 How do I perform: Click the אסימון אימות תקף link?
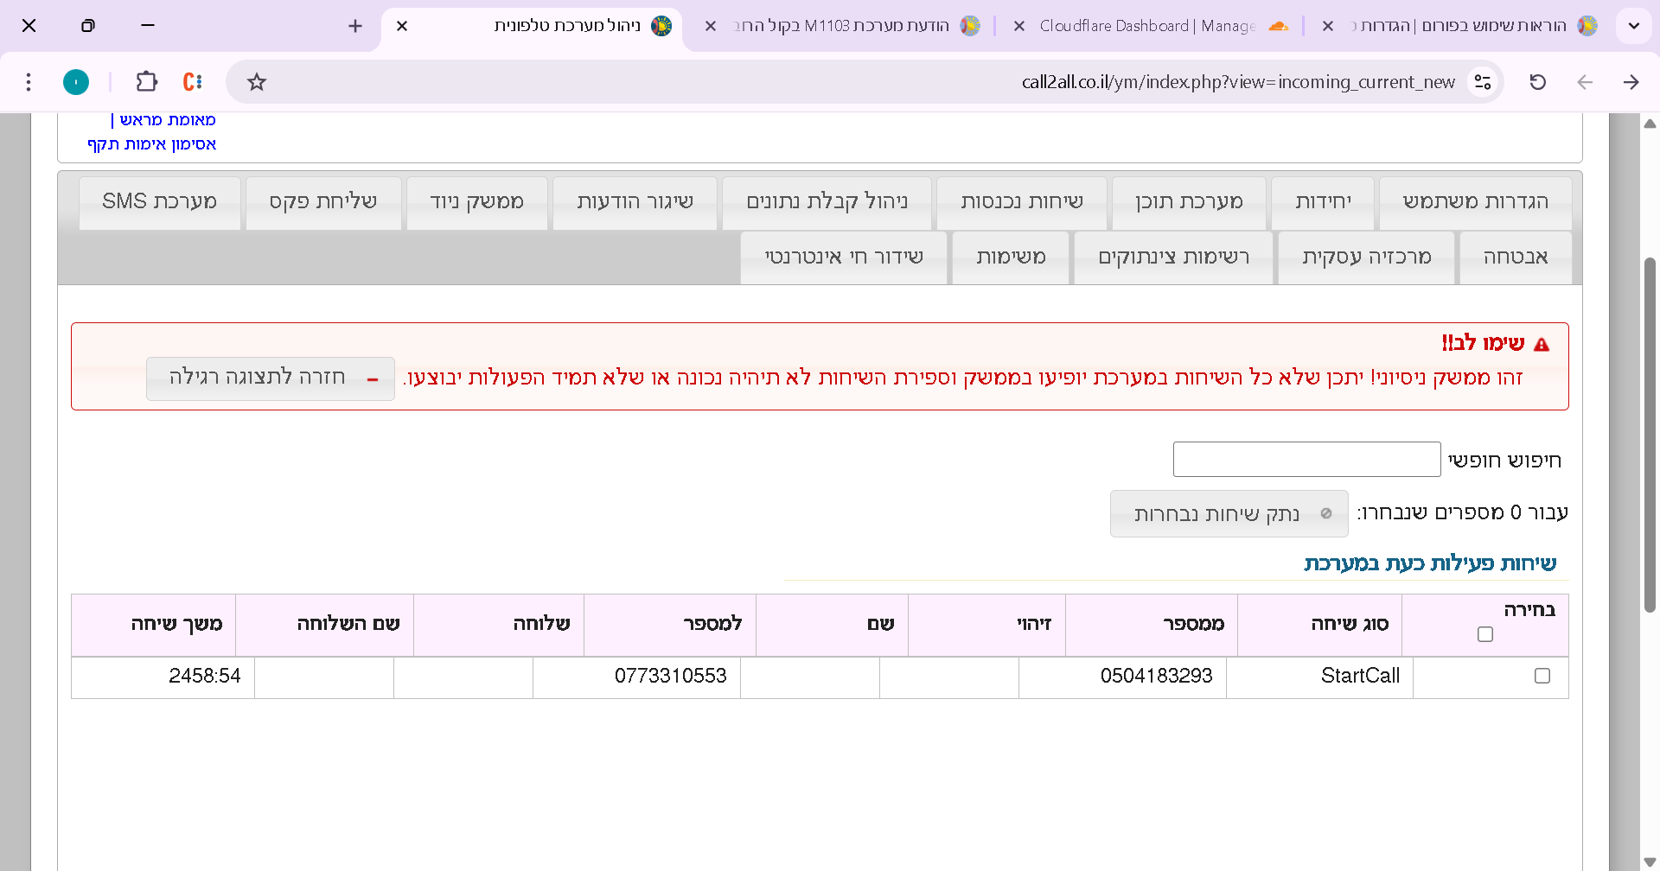(152, 144)
